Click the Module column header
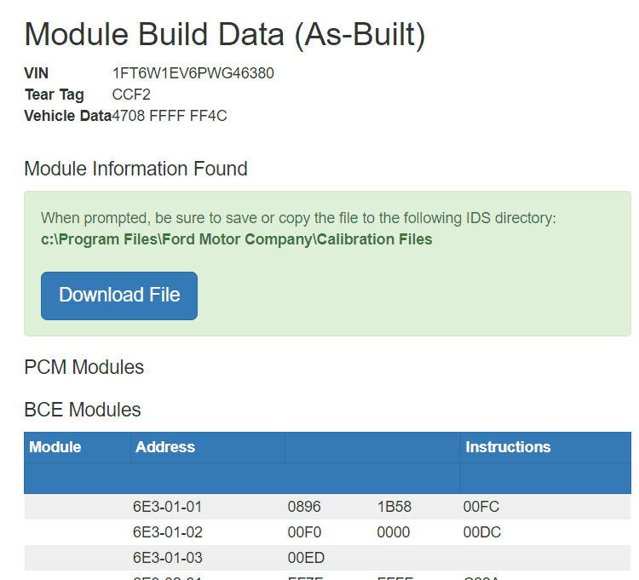This screenshot has height=580, width=639. tap(55, 447)
